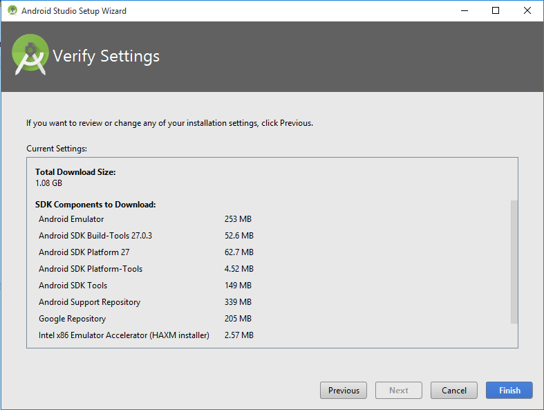Close the Android Studio Setup Wizard
The image size is (544, 410).
coord(527,11)
